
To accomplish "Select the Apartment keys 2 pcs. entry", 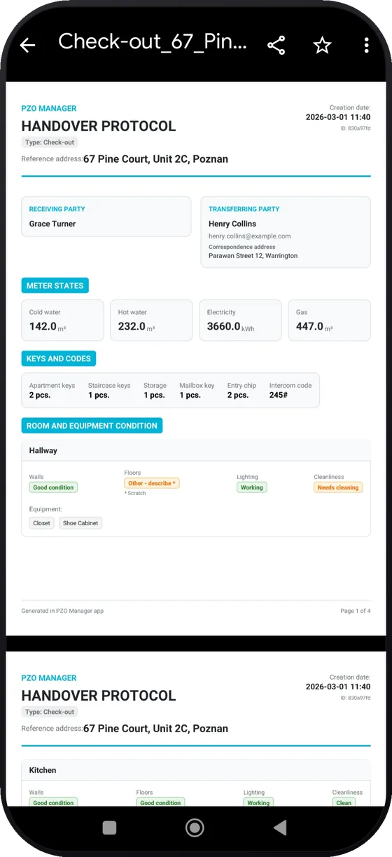I will tap(52, 390).
